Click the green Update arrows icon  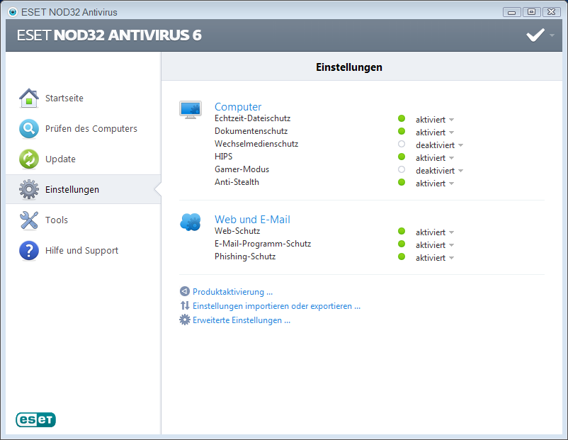click(x=29, y=159)
